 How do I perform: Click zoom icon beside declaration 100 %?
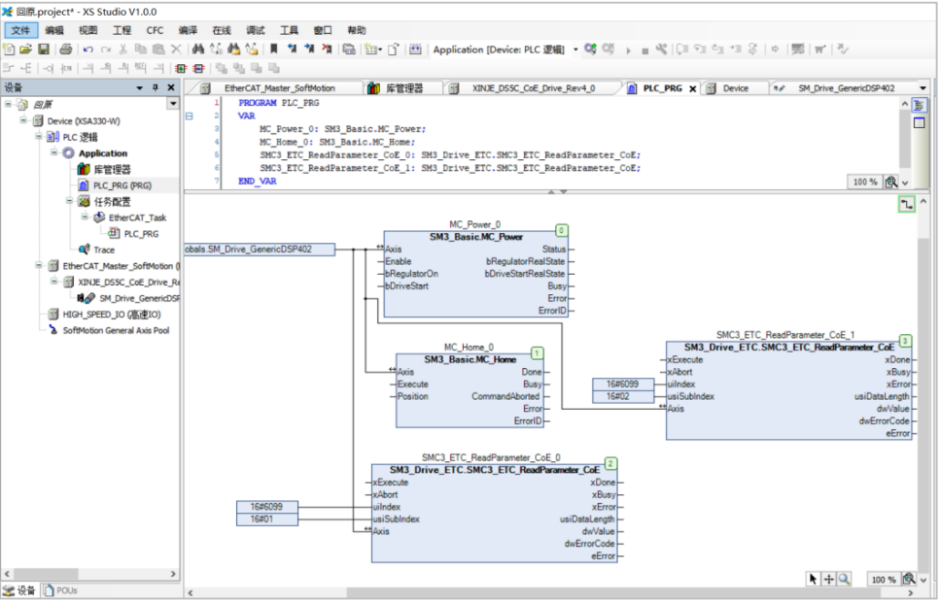[x=891, y=182]
